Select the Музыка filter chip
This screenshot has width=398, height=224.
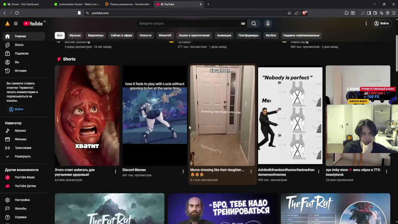(x=75, y=35)
